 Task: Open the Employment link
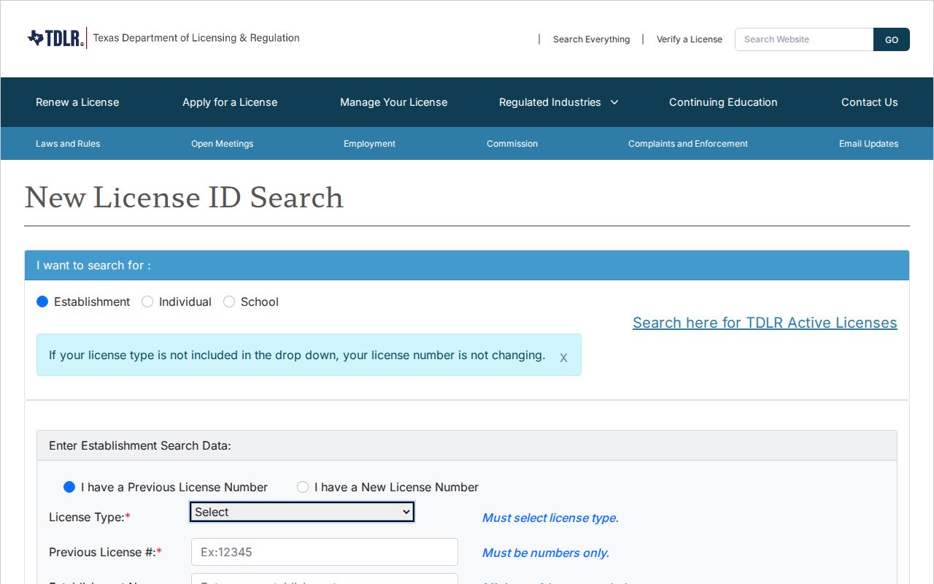[x=370, y=144]
